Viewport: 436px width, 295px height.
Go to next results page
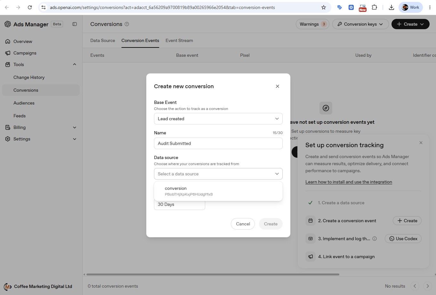(428, 286)
